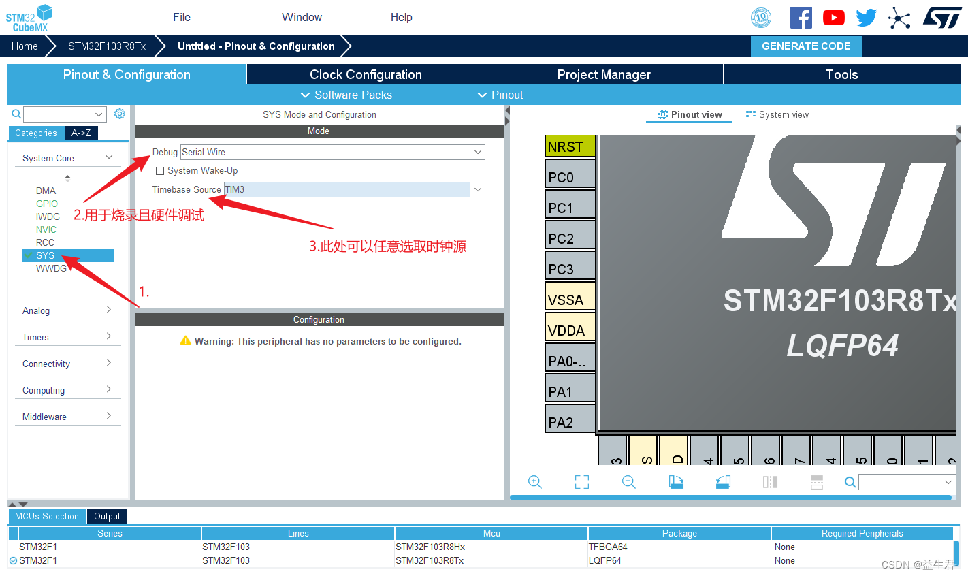Click the 10-year anniversary badge icon
This screenshot has height=576, width=968.
761,18
